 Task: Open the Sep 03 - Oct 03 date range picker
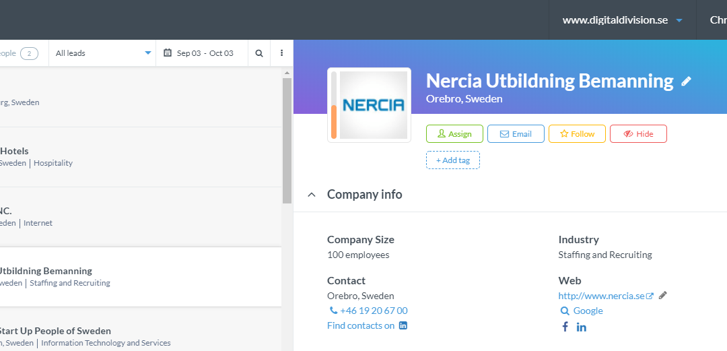pos(202,53)
